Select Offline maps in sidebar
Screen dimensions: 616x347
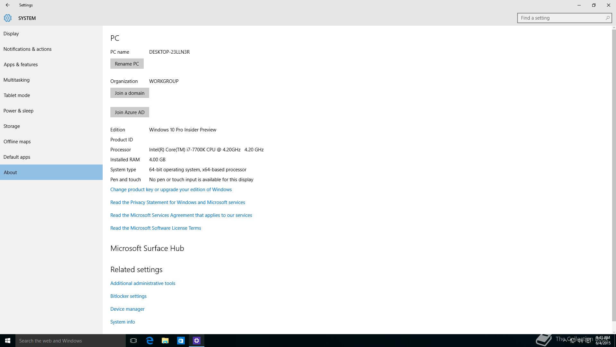(51, 141)
